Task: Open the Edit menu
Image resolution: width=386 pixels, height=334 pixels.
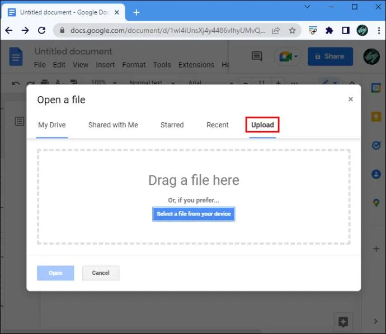Action: (59, 65)
